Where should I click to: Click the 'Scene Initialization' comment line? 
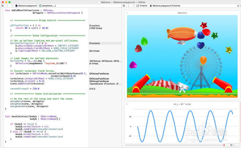(x=48, y=94)
